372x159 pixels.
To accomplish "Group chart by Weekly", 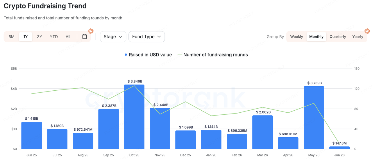I will click(296, 37).
